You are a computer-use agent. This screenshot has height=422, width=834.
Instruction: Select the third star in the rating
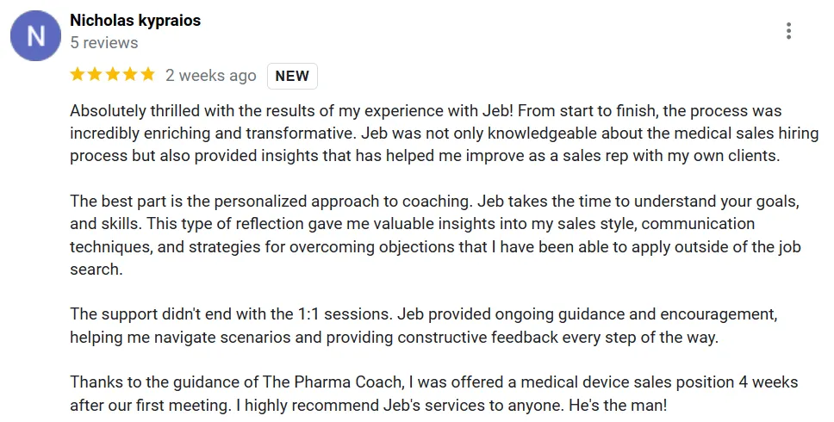pyautogui.click(x=112, y=75)
